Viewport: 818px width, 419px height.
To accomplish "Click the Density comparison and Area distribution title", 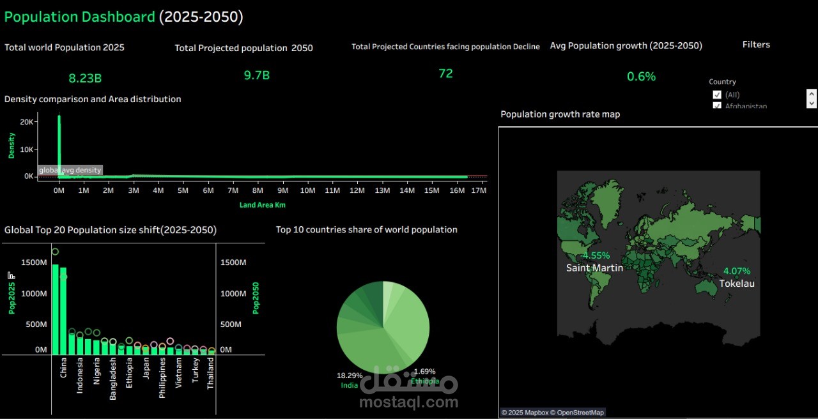I will point(93,99).
